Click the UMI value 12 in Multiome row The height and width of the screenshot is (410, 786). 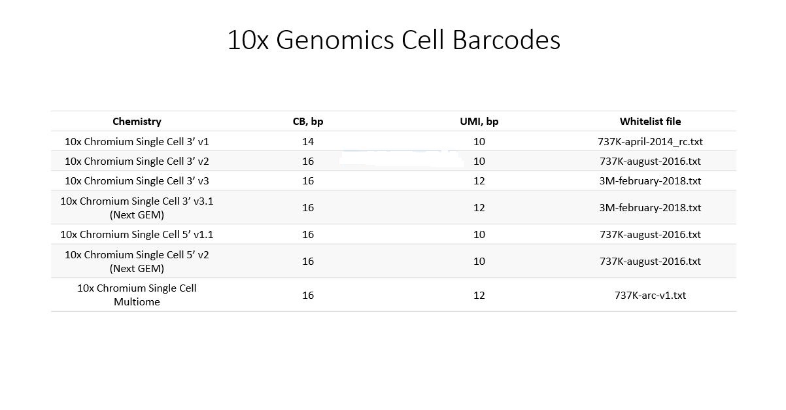tap(479, 295)
